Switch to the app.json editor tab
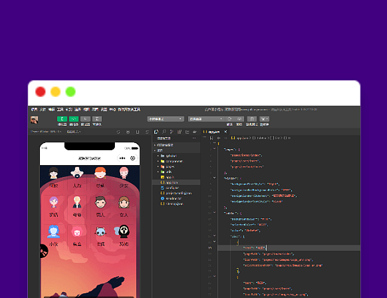Screen dimensions: 387x298 (214, 131)
